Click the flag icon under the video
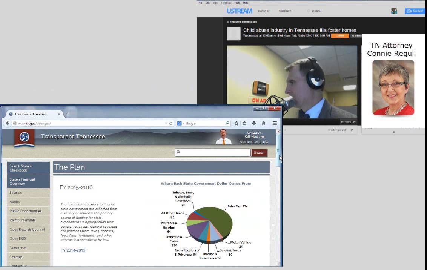 coord(352,130)
